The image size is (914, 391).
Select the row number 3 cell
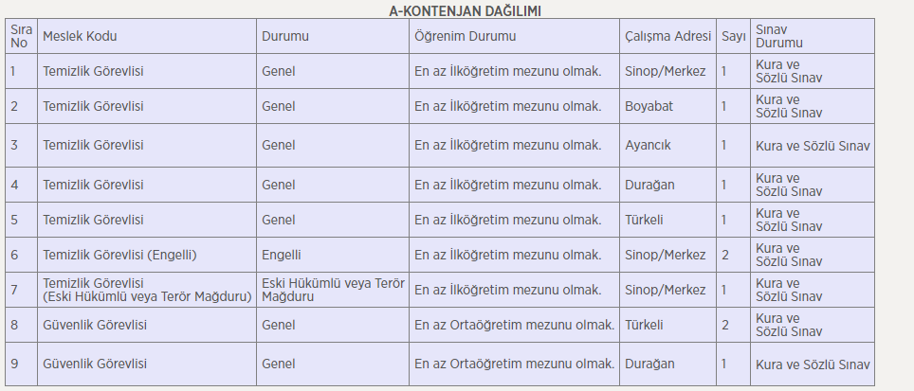coord(13,145)
